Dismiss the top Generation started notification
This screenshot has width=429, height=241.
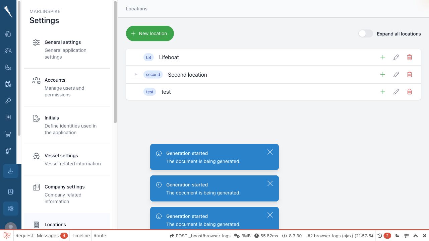(270, 152)
